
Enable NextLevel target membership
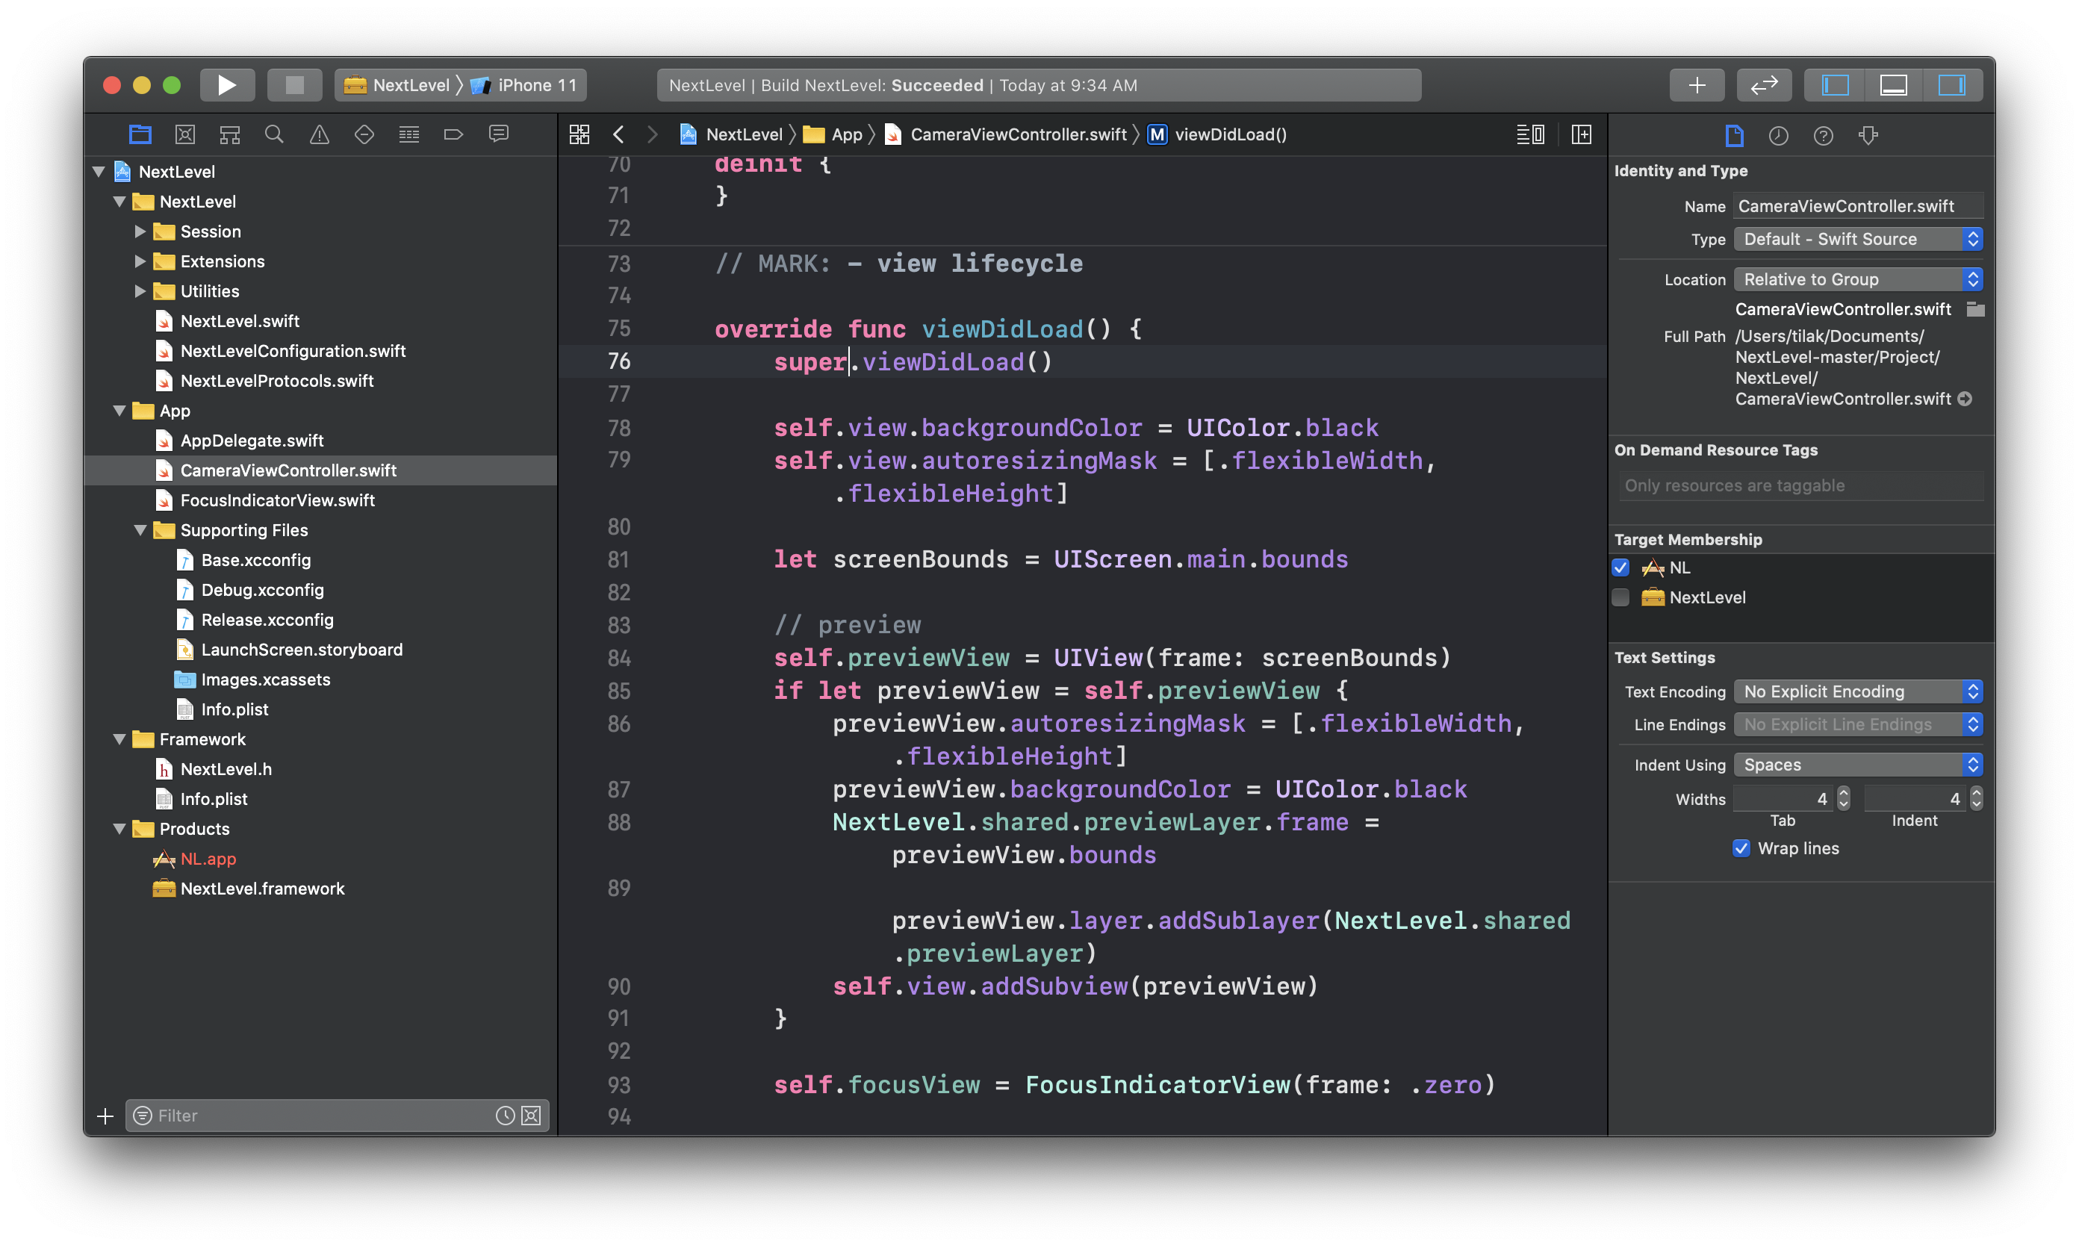click(1621, 597)
